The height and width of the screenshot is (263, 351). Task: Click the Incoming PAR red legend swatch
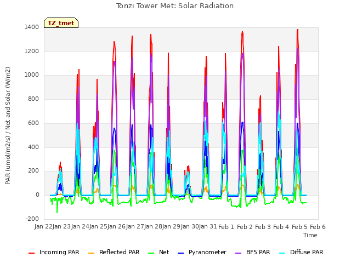(x=32, y=253)
